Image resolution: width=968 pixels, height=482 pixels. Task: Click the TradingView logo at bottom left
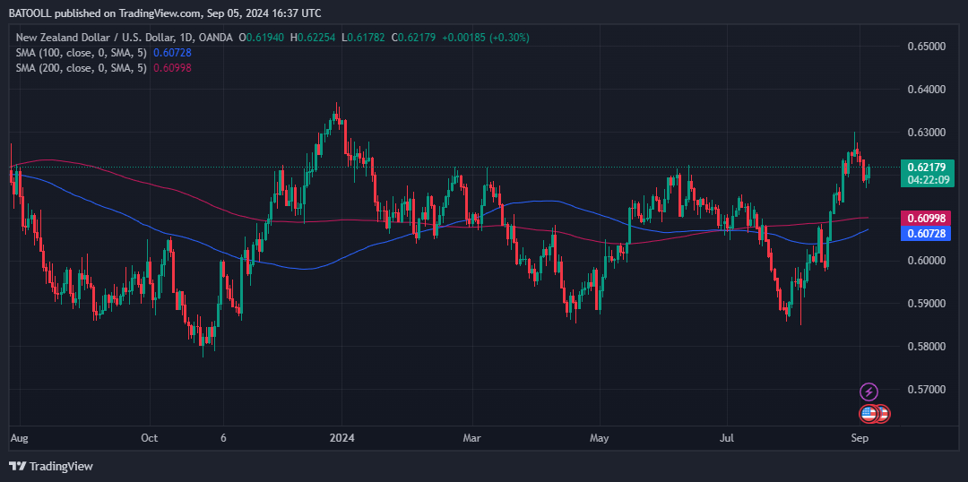tap(51, 466)
